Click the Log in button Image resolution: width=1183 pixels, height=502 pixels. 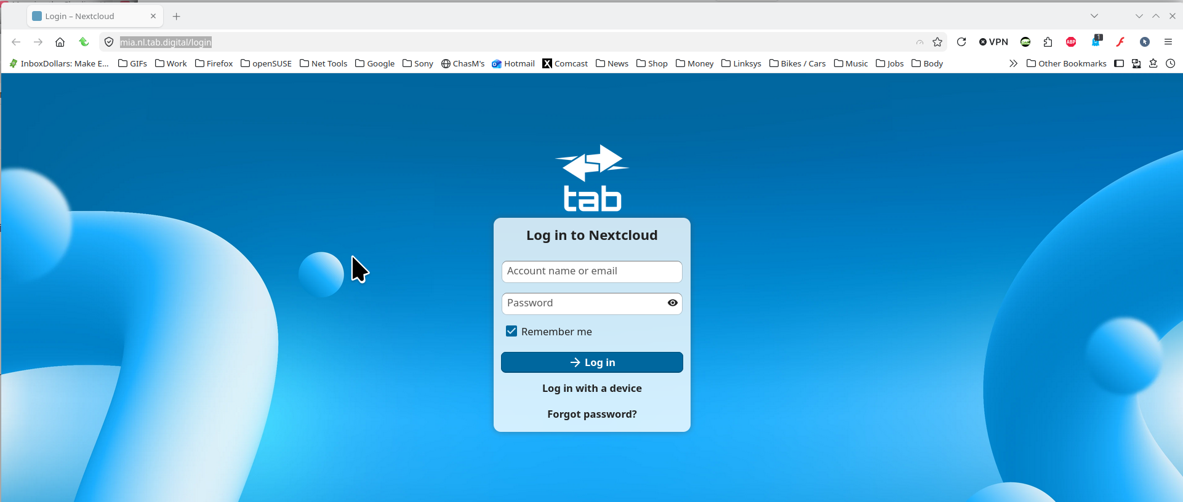[x=592, y=362]
